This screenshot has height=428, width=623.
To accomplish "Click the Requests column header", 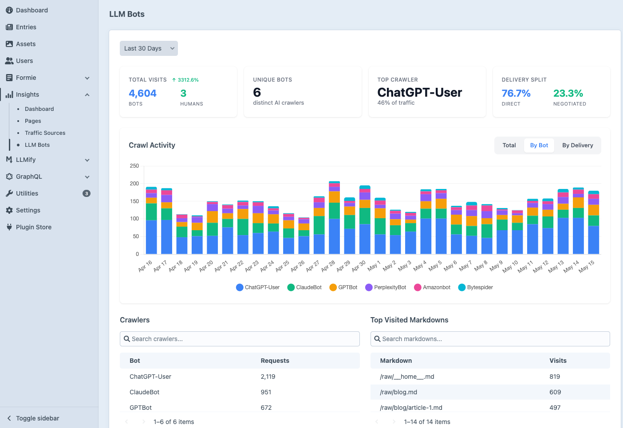I will point(275,361).
